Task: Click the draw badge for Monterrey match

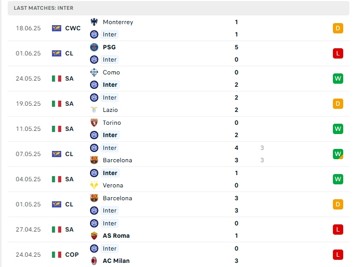Action: [338, 28]
